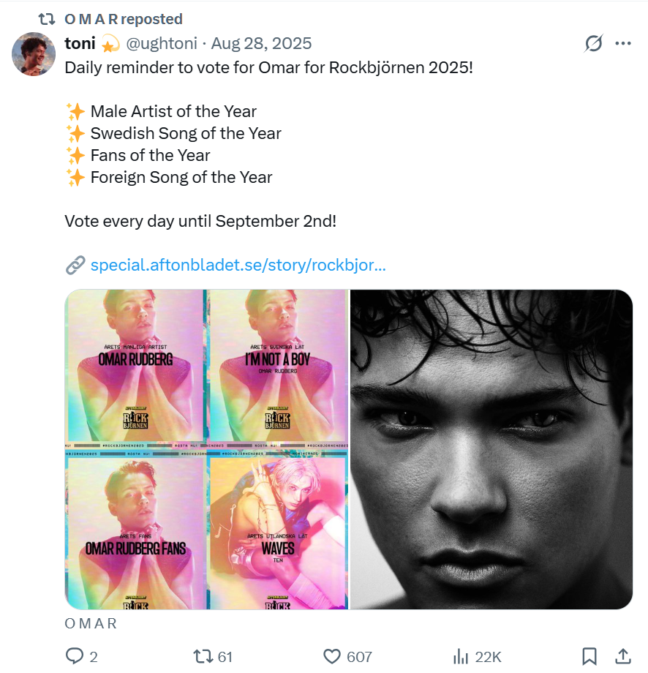This screenshot has width=648, height=673.
Task: Open toni's profile avatar picture
Action: coord(34,54)
